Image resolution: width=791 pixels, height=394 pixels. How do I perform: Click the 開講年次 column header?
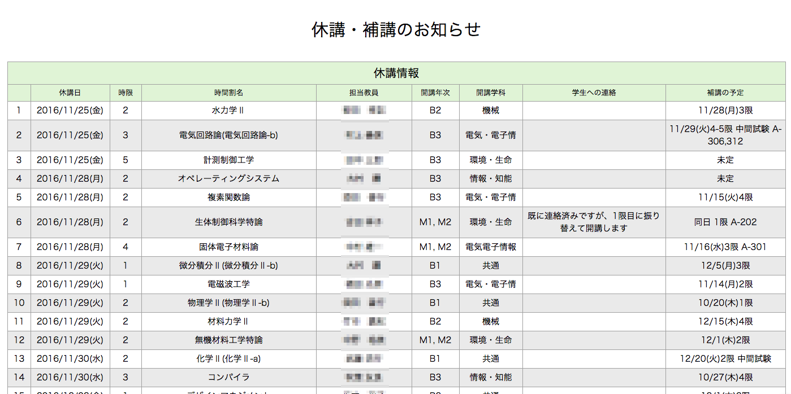(435, 93)
